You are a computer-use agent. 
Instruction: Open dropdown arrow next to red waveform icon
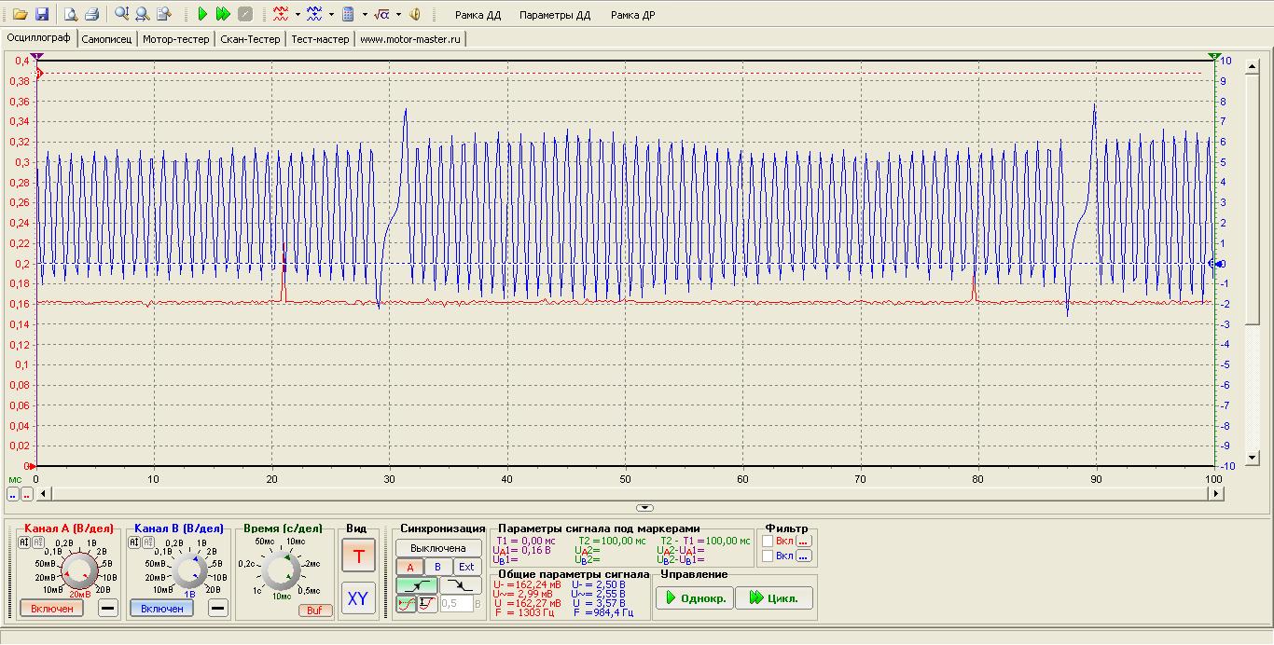(298, 15)
